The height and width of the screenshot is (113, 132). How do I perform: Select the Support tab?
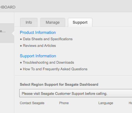(x=80, y=22)
